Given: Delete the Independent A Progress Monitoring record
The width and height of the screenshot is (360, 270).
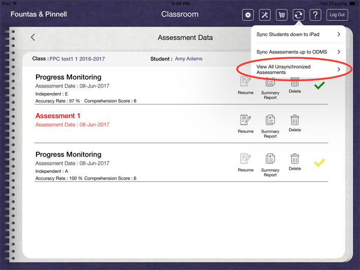Looking at the screenshot, I should (x=295, y=161).
